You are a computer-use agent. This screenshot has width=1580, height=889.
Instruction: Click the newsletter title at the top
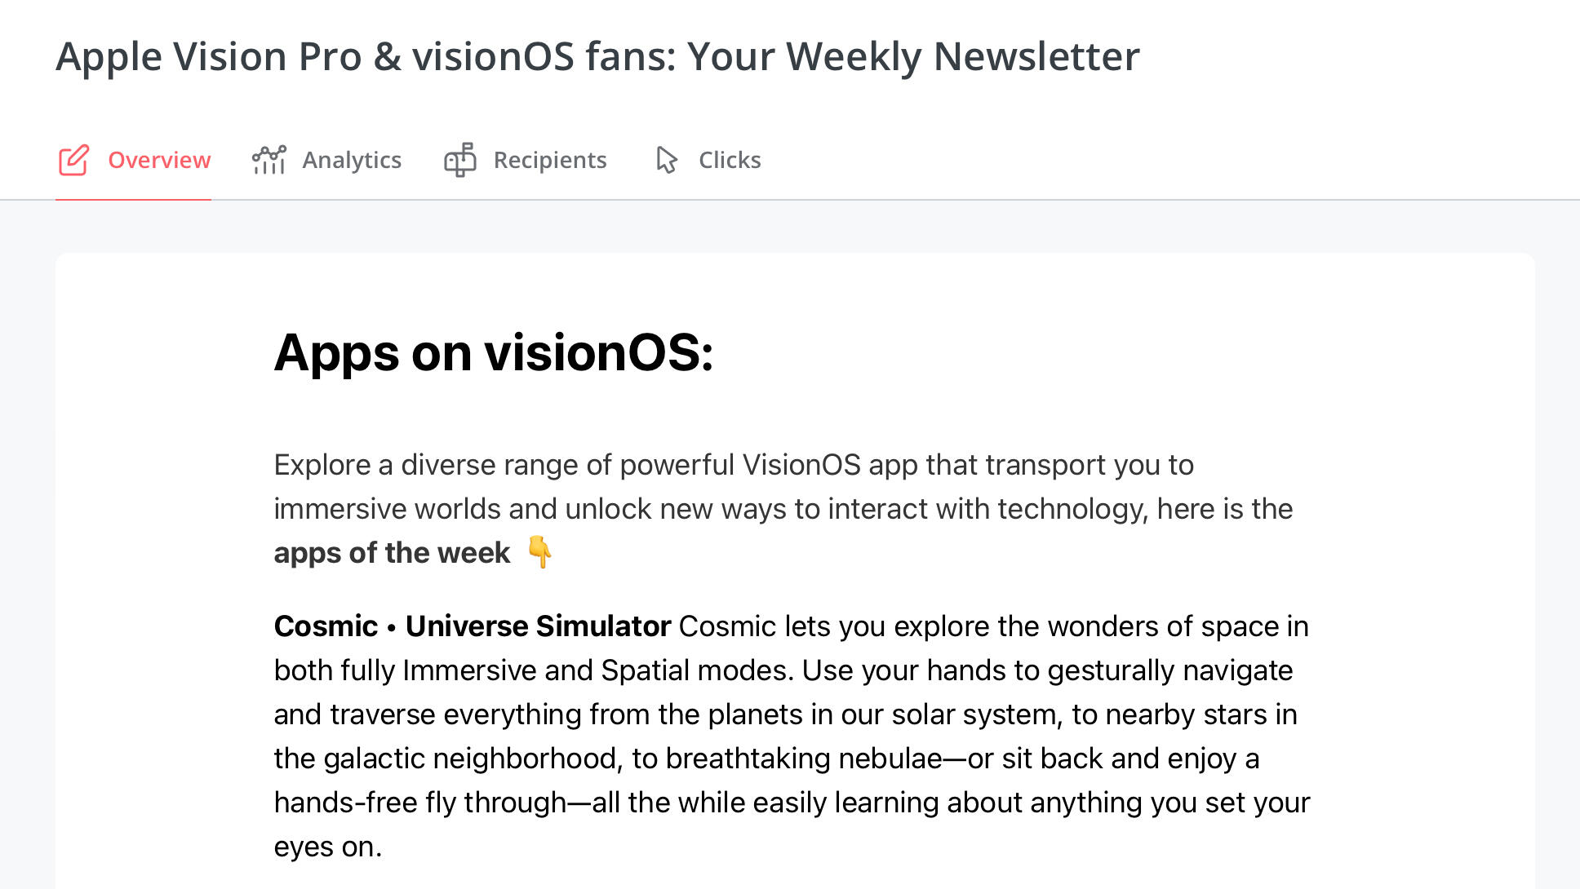click(597, 57)
